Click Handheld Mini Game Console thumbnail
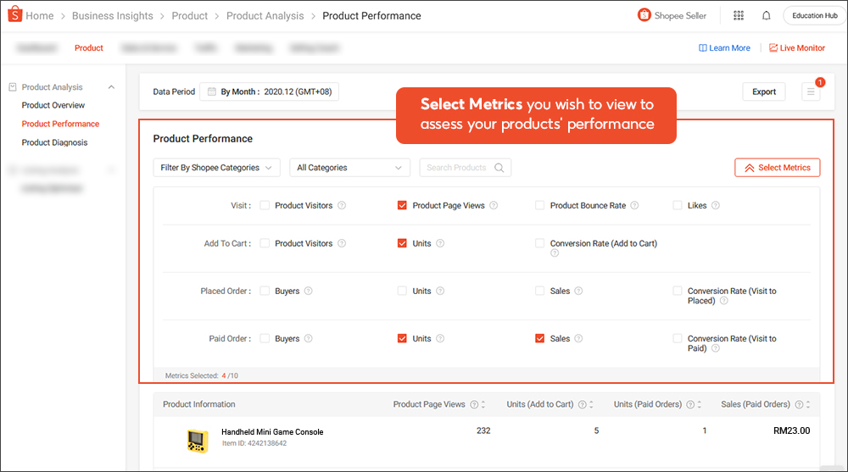This screenshot has width=848, height=472. (198, 441)
